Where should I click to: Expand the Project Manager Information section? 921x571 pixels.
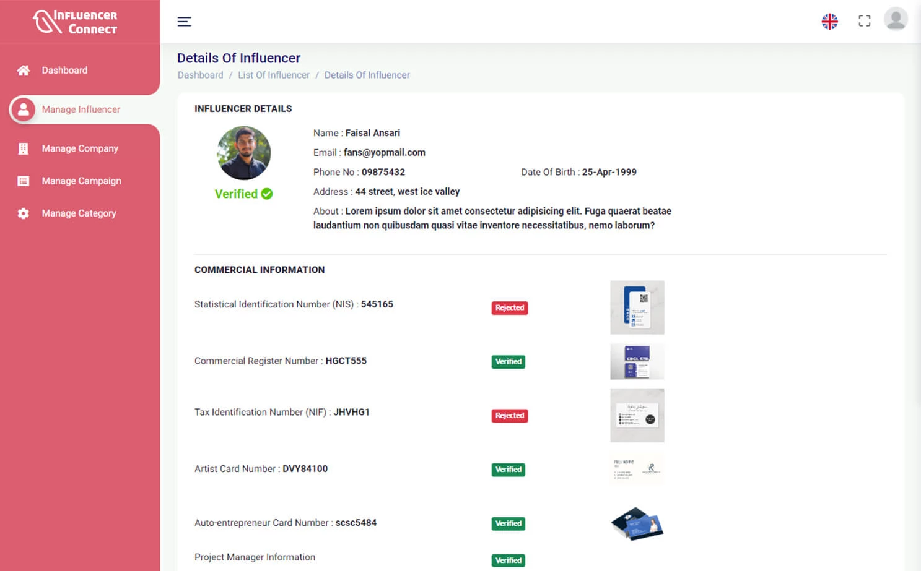[255, 557]
